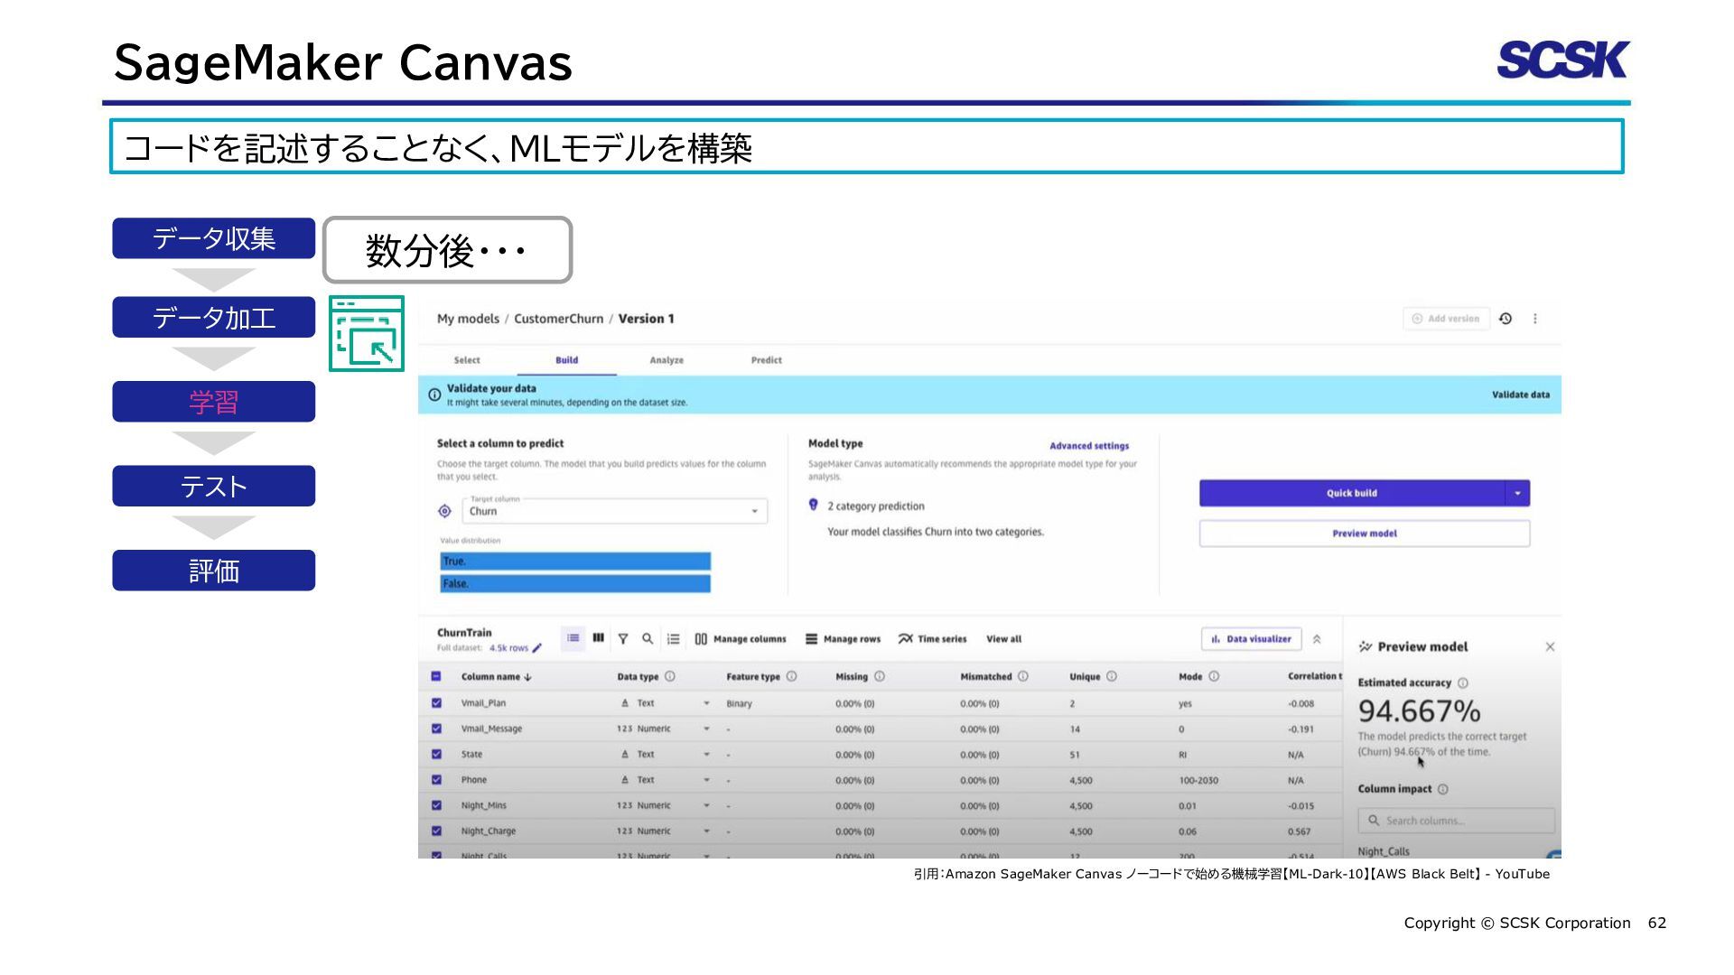Click the sort arrow beside Column name
Image resolution: width=1734 pixels, height=975 pixels.
pyautogui.click(x=528, y=677)
